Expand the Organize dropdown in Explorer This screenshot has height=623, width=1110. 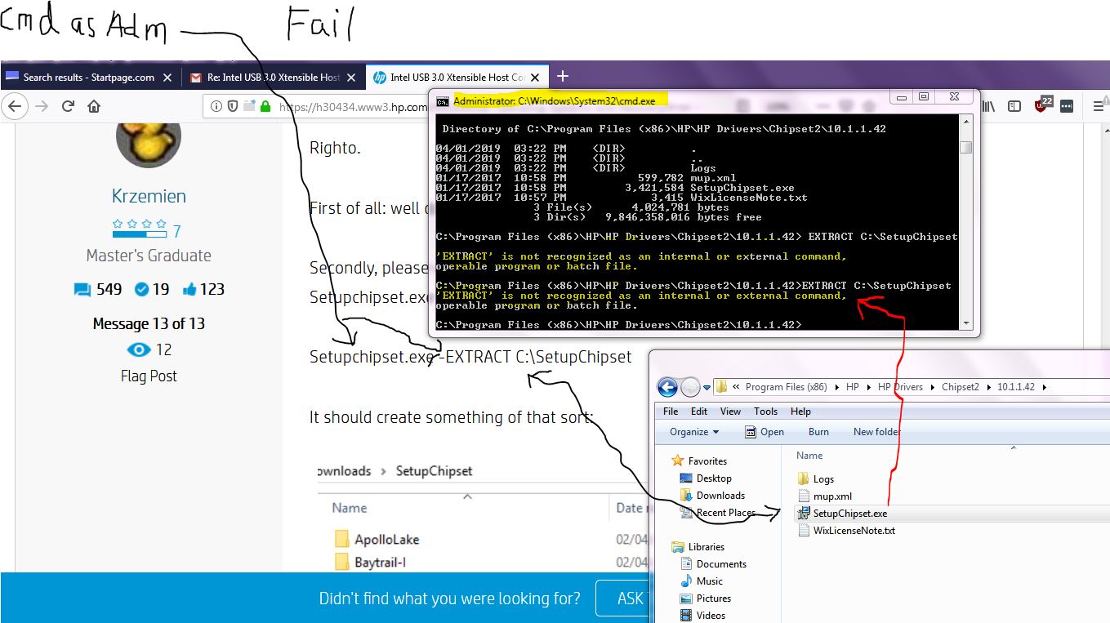point(694,432)
